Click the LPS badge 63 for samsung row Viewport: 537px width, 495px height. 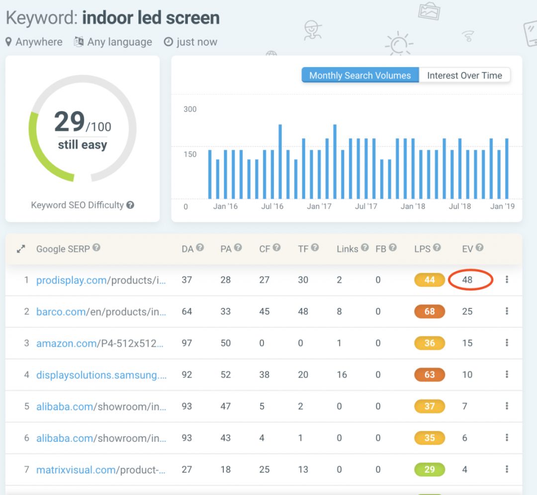430,375
